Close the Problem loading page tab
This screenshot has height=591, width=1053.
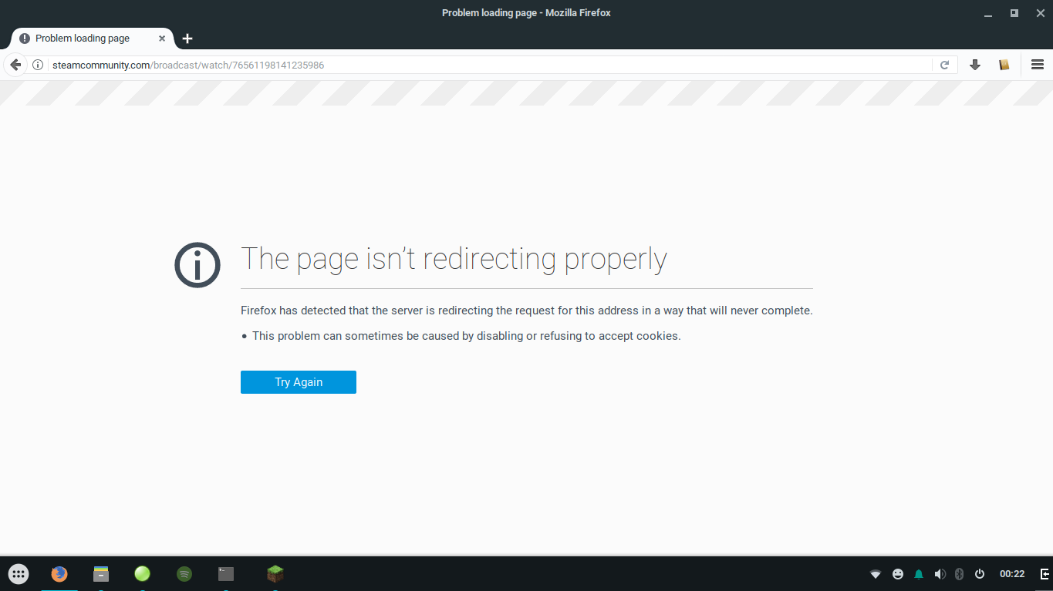(162, 39)
